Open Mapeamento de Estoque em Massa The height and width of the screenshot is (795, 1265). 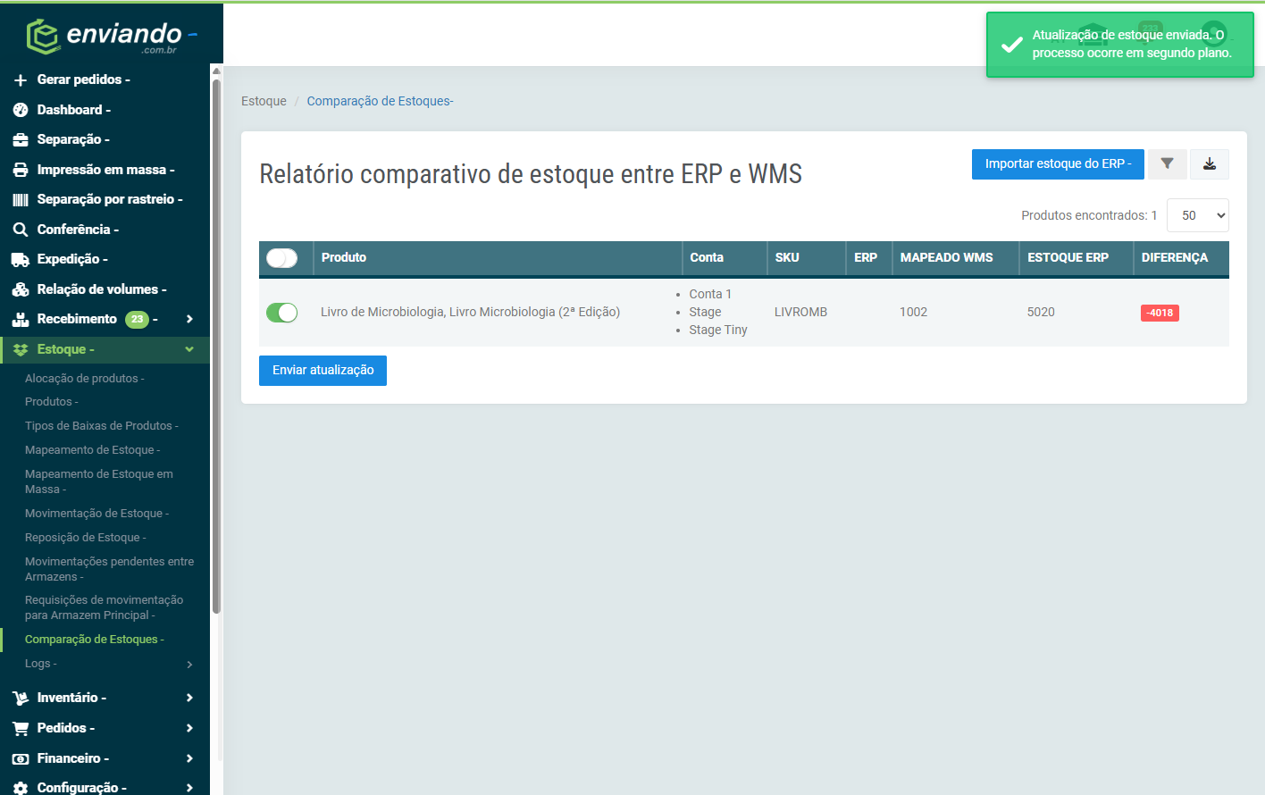[99, 481]
